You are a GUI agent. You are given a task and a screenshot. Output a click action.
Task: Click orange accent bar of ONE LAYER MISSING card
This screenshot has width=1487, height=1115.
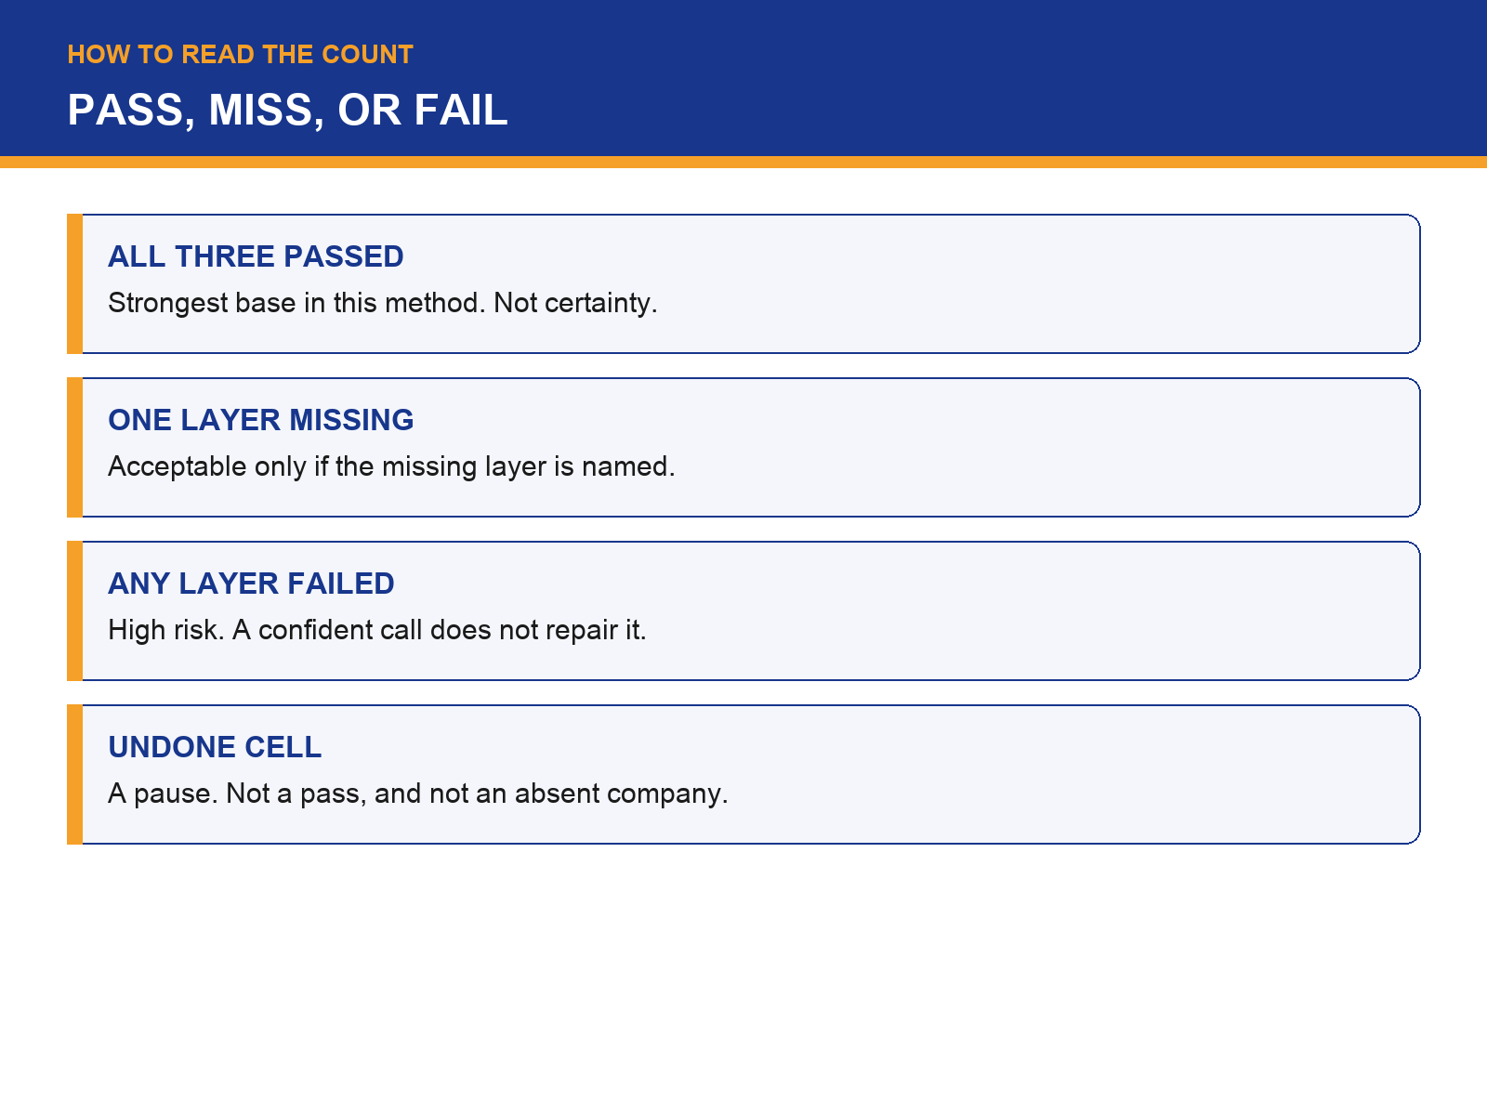click(74, 447)
